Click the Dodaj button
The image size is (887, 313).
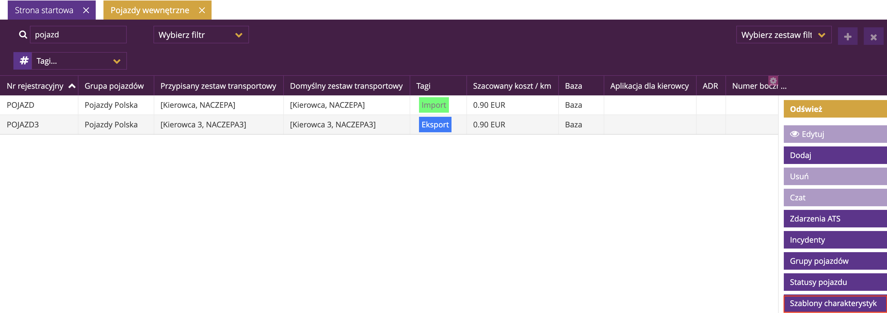(834, 155)
